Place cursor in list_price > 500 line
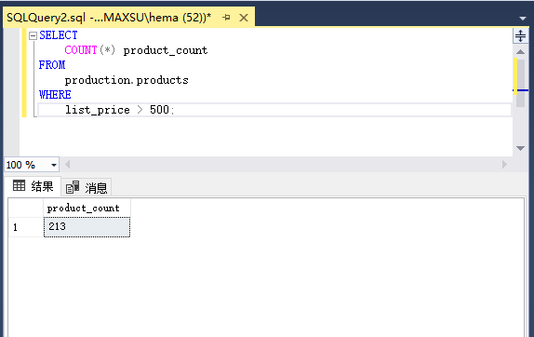 [x=274, y=110]
